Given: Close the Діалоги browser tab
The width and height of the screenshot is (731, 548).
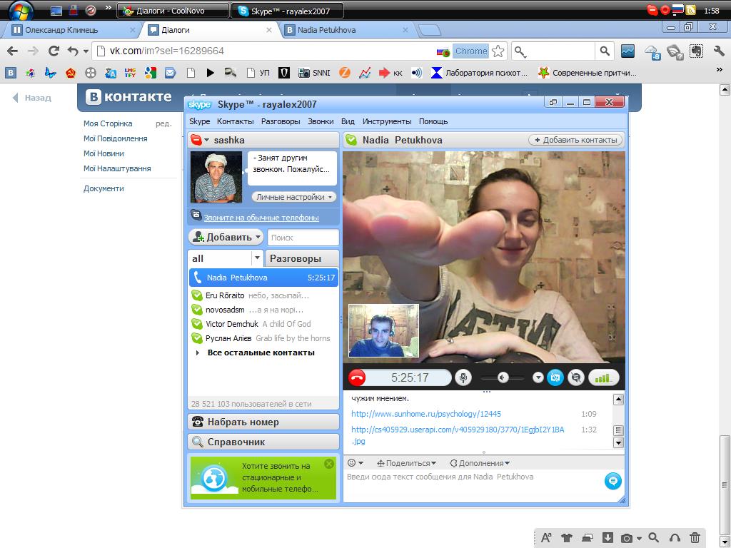Looking at the screenshot, I should click(269, 30).
